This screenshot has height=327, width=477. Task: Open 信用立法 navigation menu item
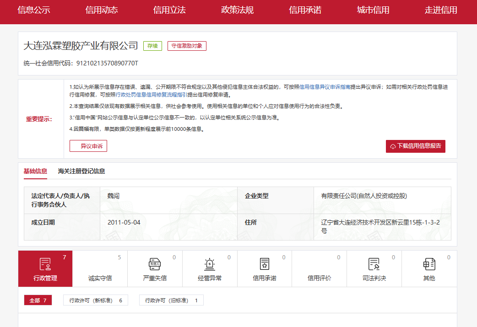[x=169, y=10]
